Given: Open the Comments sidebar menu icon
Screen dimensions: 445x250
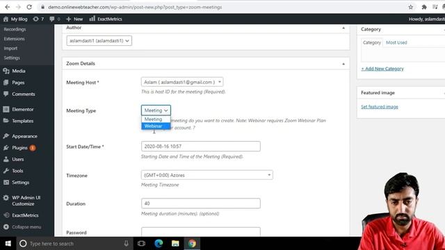Looking at the screenshot, I should (6, 94).
